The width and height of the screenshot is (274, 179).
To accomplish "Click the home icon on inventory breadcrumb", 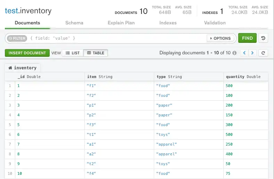I will tap(10, 68).
